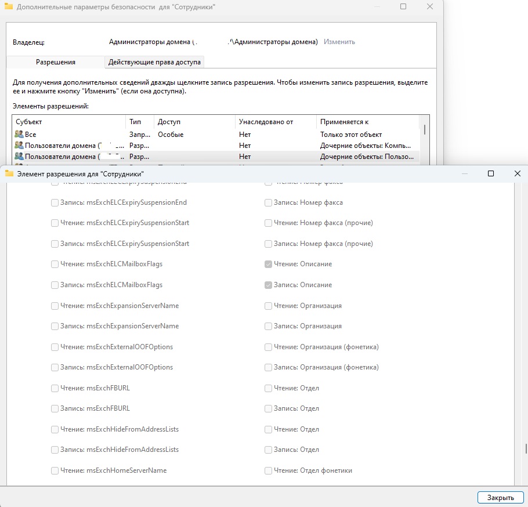528x507 pixels.
Task: Check "Запись: Номер факса (прочие)" box
Action: (268, 244)
